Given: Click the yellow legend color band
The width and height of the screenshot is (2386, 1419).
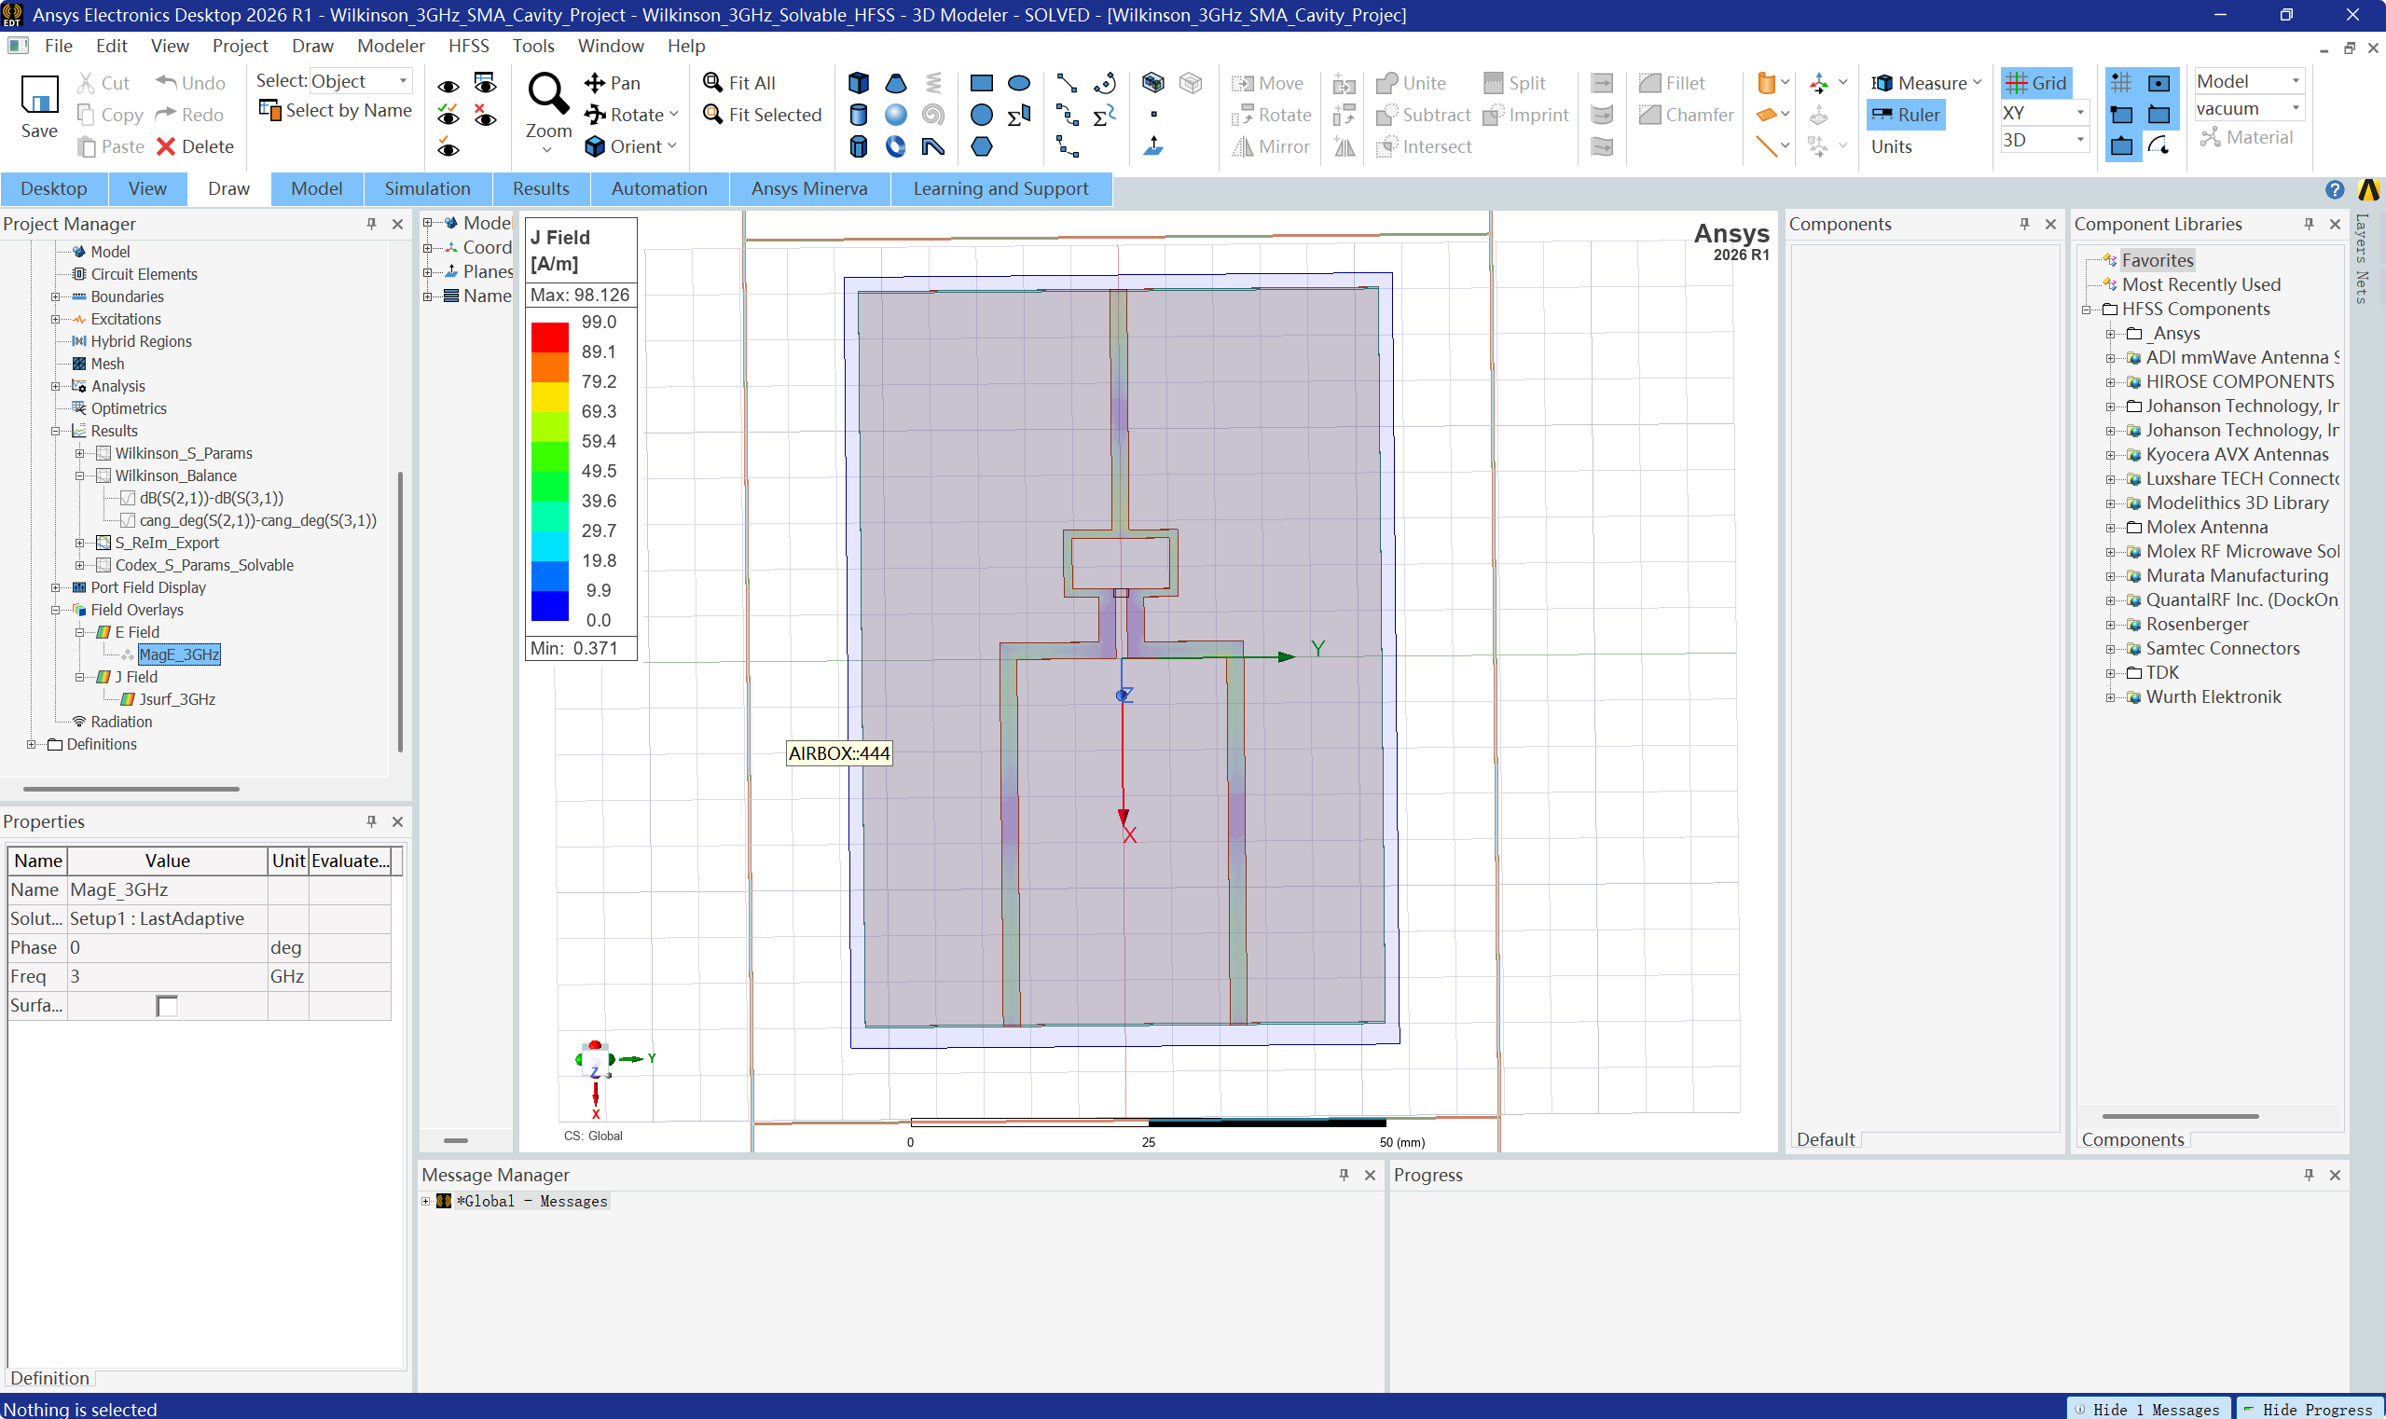Looking at the screenshot, I should pyautogui.click(x=550, y=397).
